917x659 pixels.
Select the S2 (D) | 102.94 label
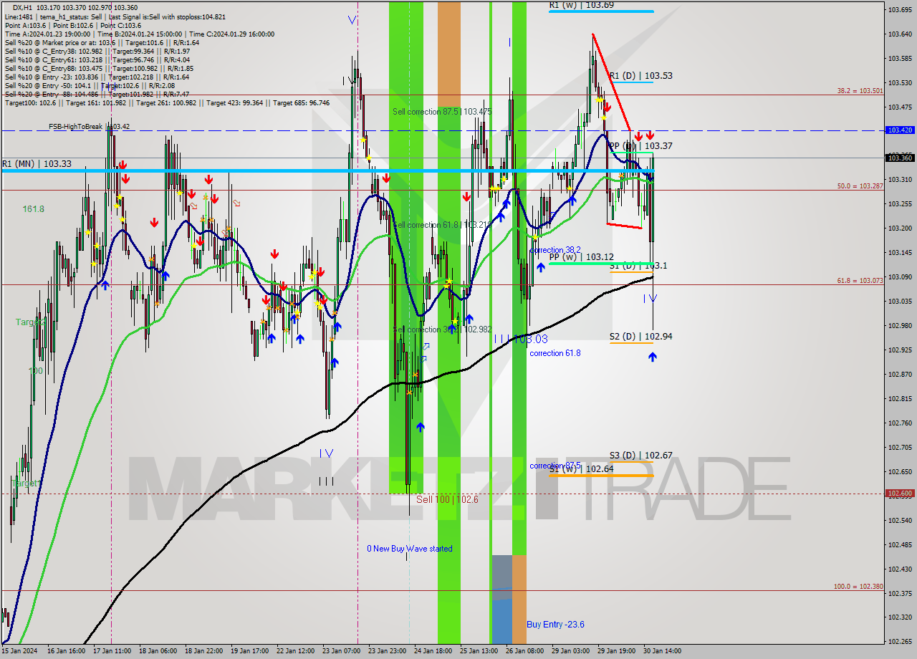tap(640, 336)
